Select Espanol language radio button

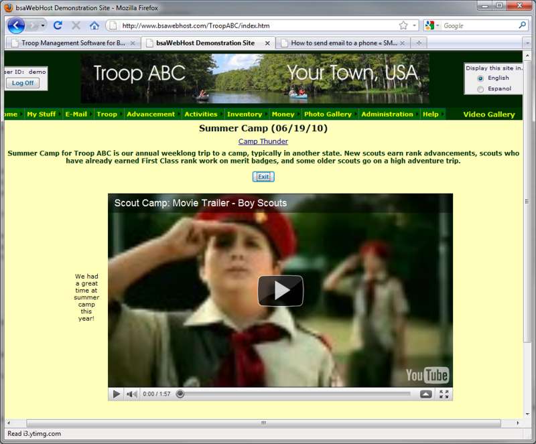(480, 89)
